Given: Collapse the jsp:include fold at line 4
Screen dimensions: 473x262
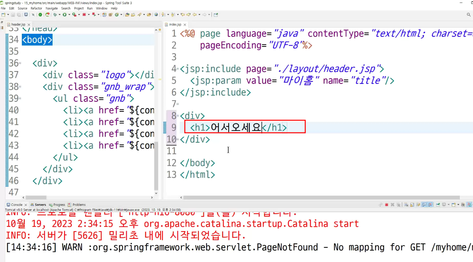Looking at the screenshot, I should click(x=178, y=68).
